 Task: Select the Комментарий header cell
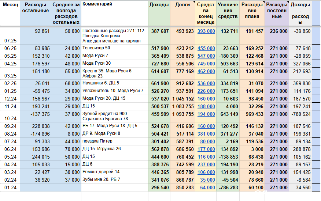(115, 14)
